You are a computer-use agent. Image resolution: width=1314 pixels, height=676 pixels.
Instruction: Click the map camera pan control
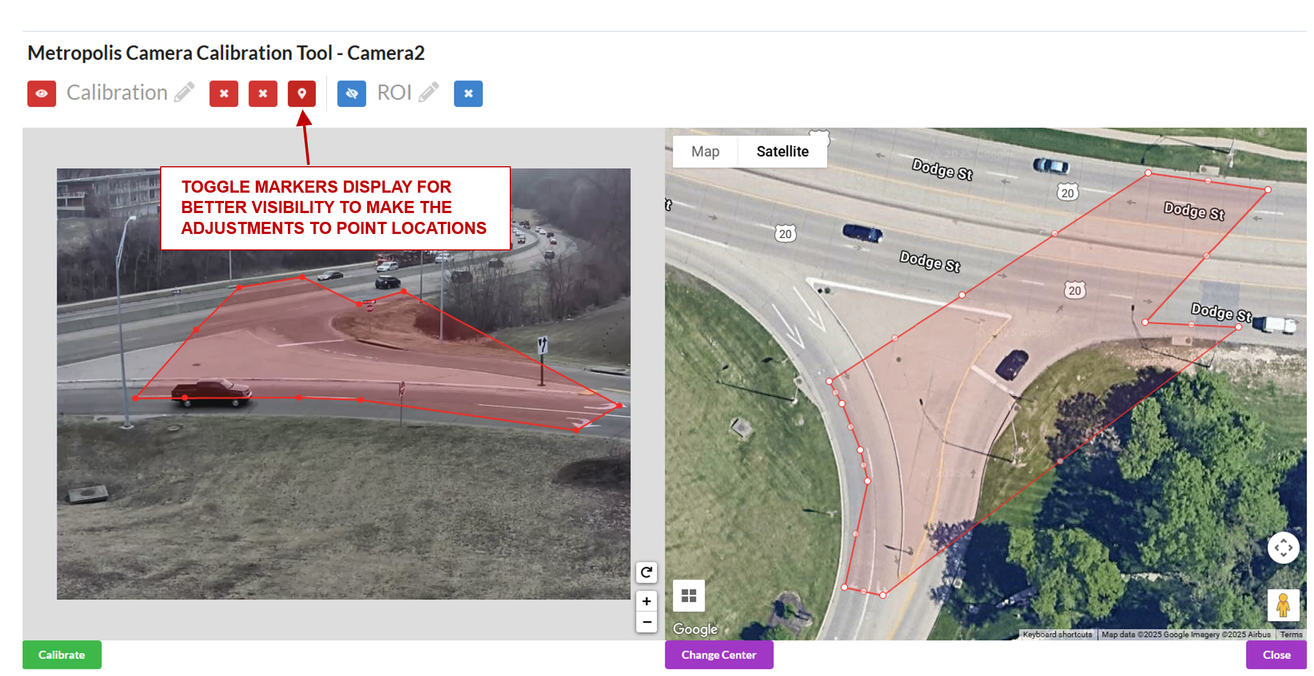click(1283, 548)
